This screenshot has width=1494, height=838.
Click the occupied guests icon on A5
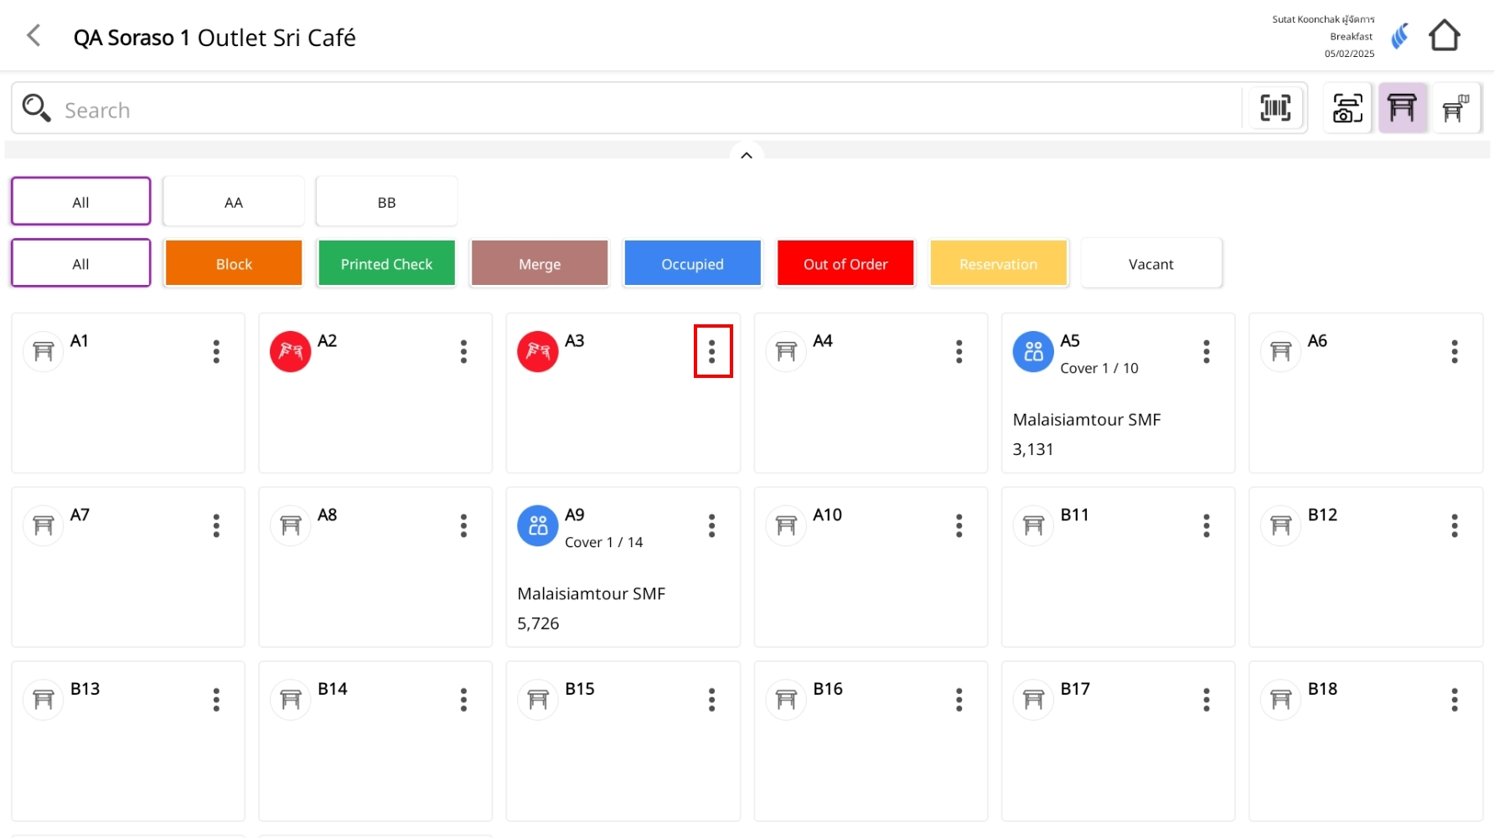(1033, 352)
